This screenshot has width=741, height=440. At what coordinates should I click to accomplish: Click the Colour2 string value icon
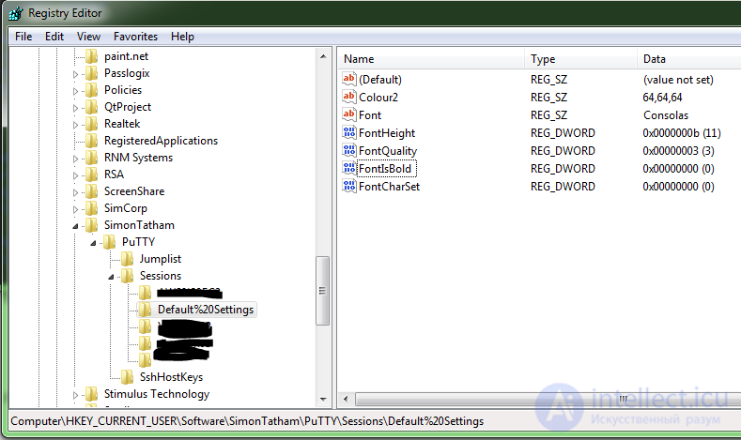click(x=349, y=97)
